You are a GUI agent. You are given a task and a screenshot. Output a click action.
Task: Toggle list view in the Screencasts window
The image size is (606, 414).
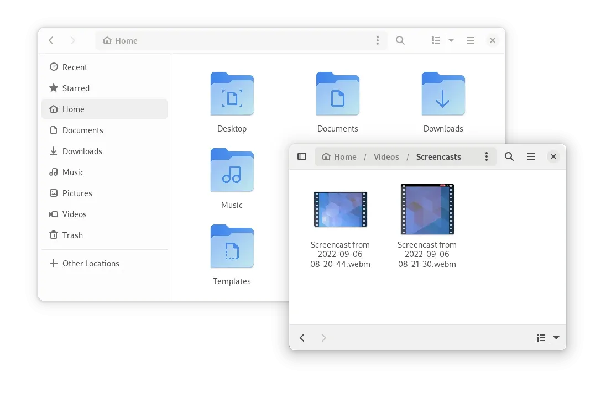coord(540,337)
